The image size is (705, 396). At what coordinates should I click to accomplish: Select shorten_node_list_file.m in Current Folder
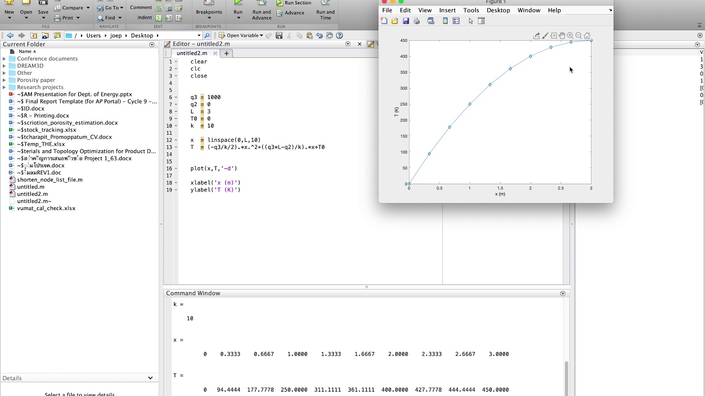click(x=50, y=180)
